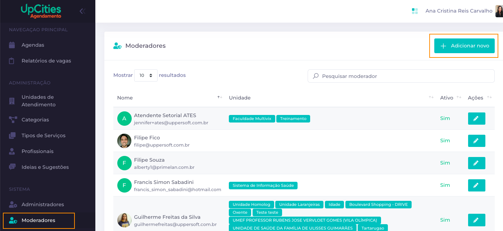Click the UMEF PROFESSOR RUBENS JOSE VERVLOET tag
This screenshot has width=503, height=231.
[x=305, y=220]
